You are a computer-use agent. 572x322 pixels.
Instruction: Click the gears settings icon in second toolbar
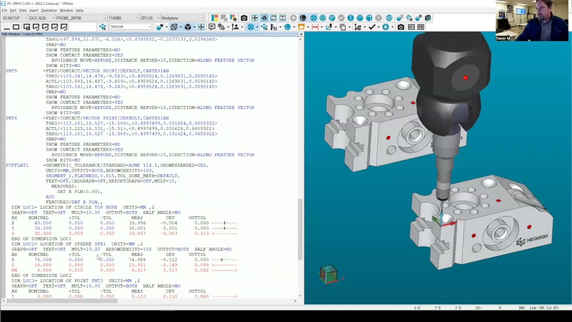pos(221,27)
